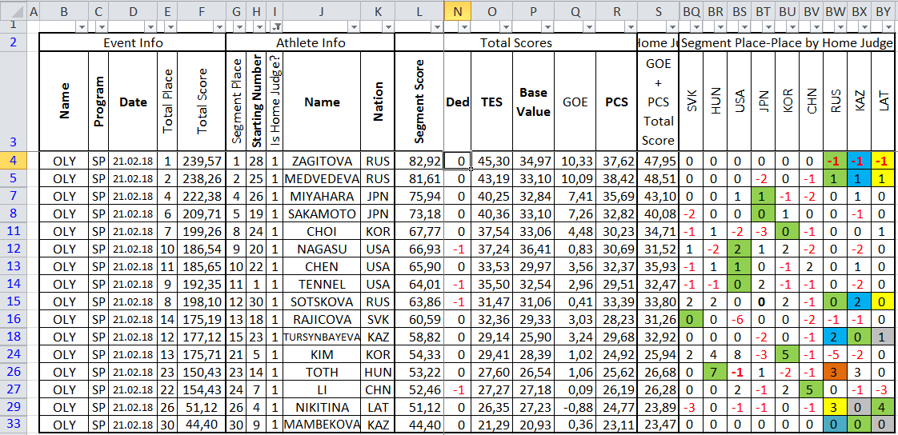Click the 'Program' column title cell

pyautogui.click(x=98, y=102)
